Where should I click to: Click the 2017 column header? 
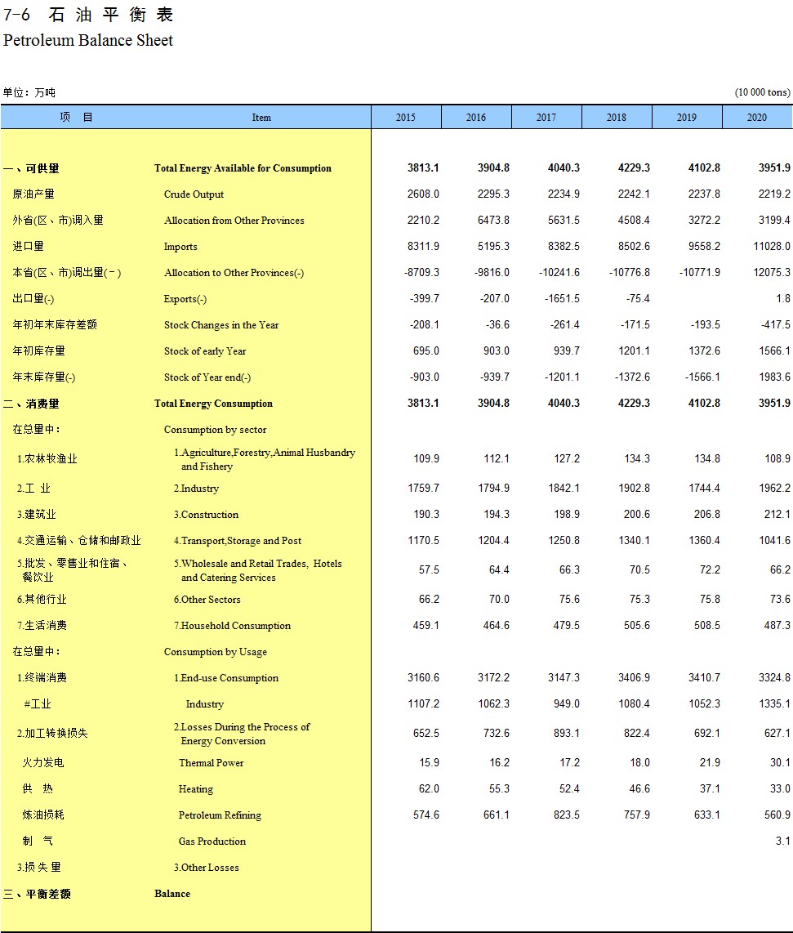click(x=546, y=117)
